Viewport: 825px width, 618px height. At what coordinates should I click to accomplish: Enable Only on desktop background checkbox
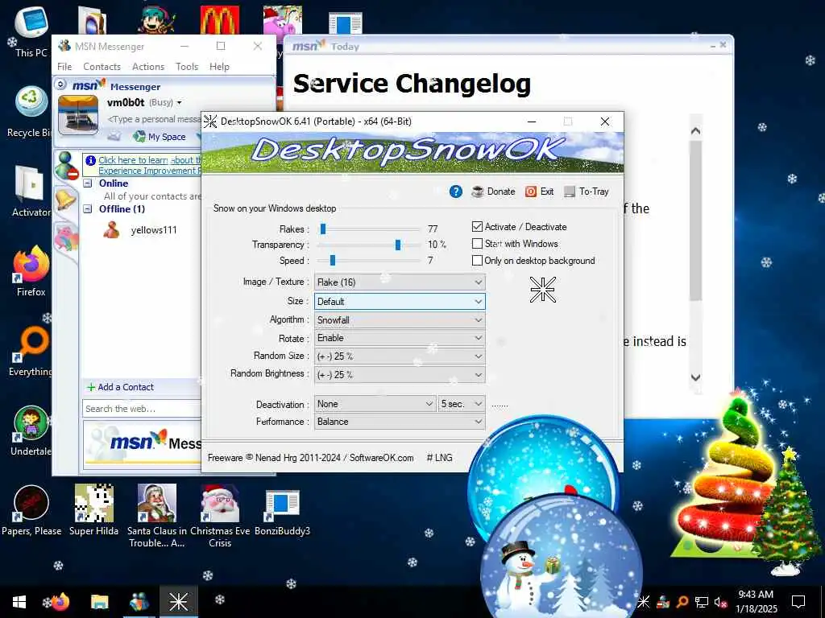pyautogui.click(x=477, y=261)
